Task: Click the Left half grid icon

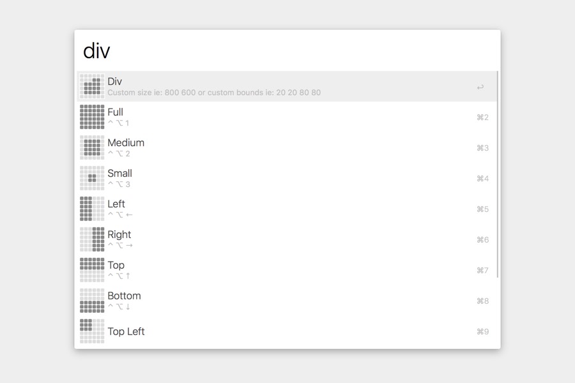Action: (x=92, y=209)
